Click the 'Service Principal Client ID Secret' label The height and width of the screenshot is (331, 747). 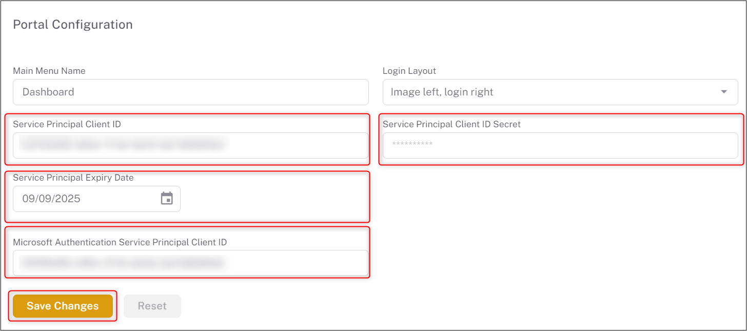[x=451, y=124]
